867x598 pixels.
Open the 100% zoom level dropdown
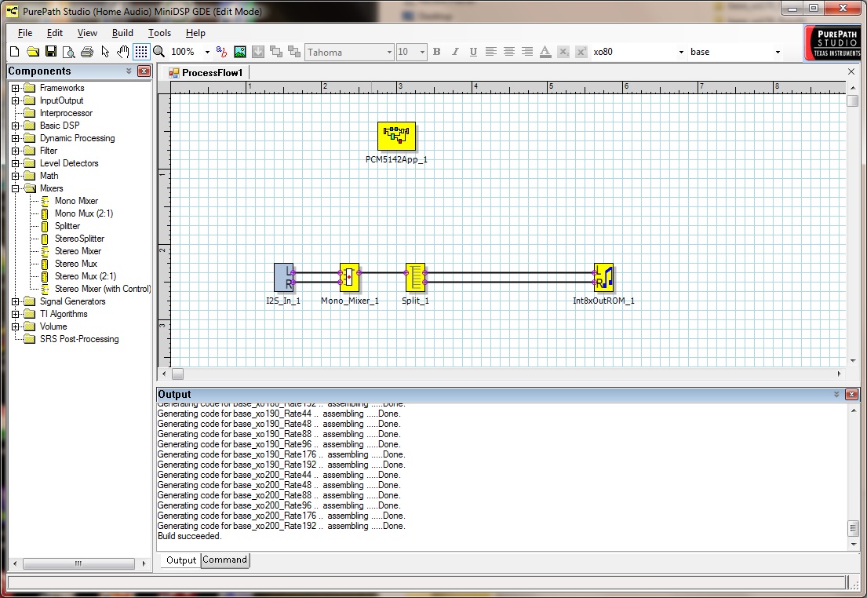[207, 52]
